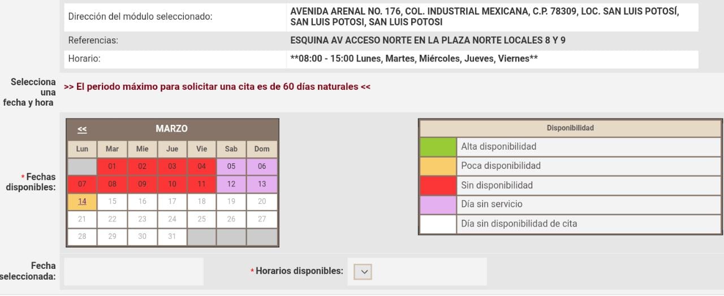Click the MARZO month header
This screenshot has height=296, width=724.
171,129
